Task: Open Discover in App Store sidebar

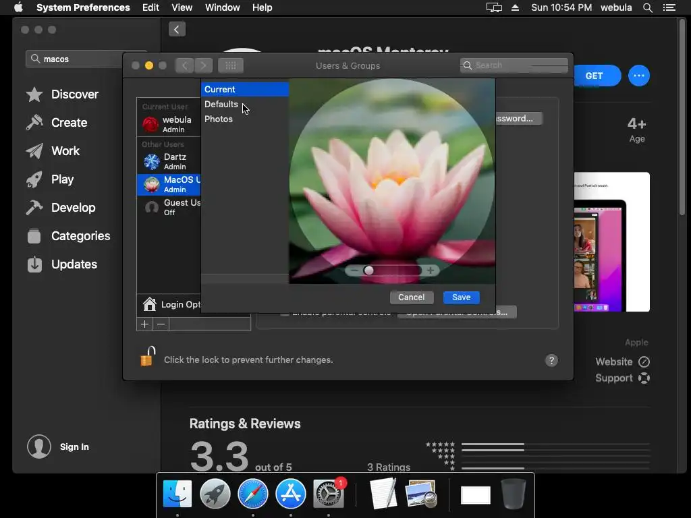Action: coord(61,94)
